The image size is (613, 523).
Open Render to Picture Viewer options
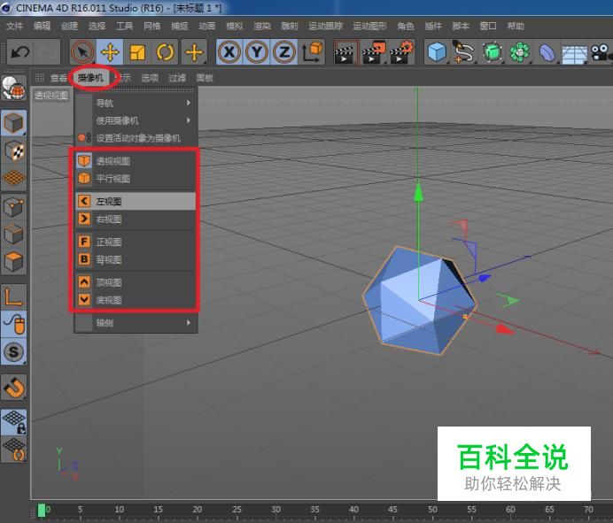373,52
